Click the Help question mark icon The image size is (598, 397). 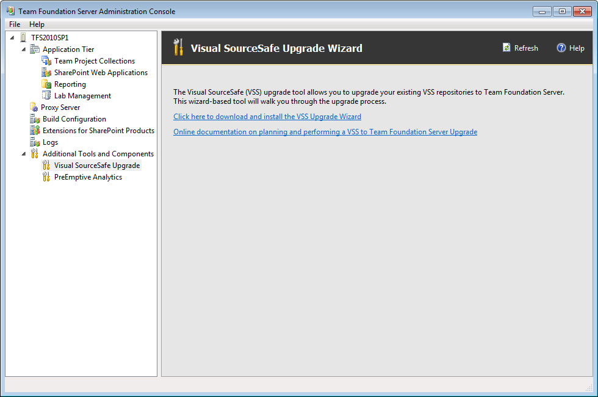[x=560, y=48]
